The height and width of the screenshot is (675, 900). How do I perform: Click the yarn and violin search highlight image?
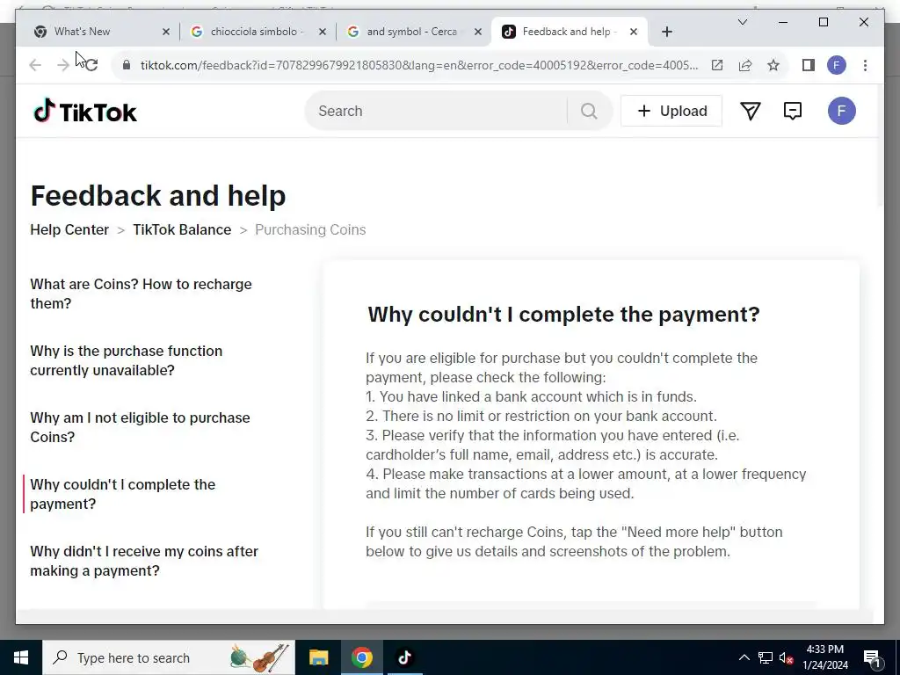(259, 657)
